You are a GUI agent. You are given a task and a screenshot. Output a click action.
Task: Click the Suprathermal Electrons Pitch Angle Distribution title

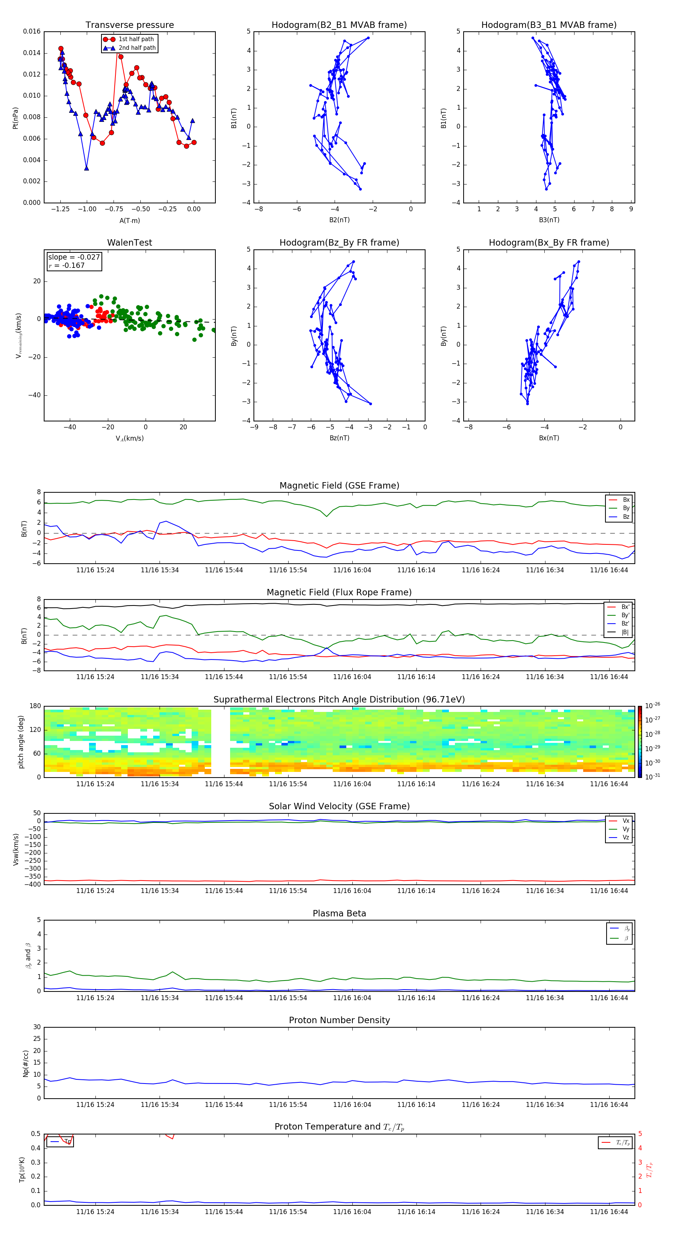coord(339,700)
